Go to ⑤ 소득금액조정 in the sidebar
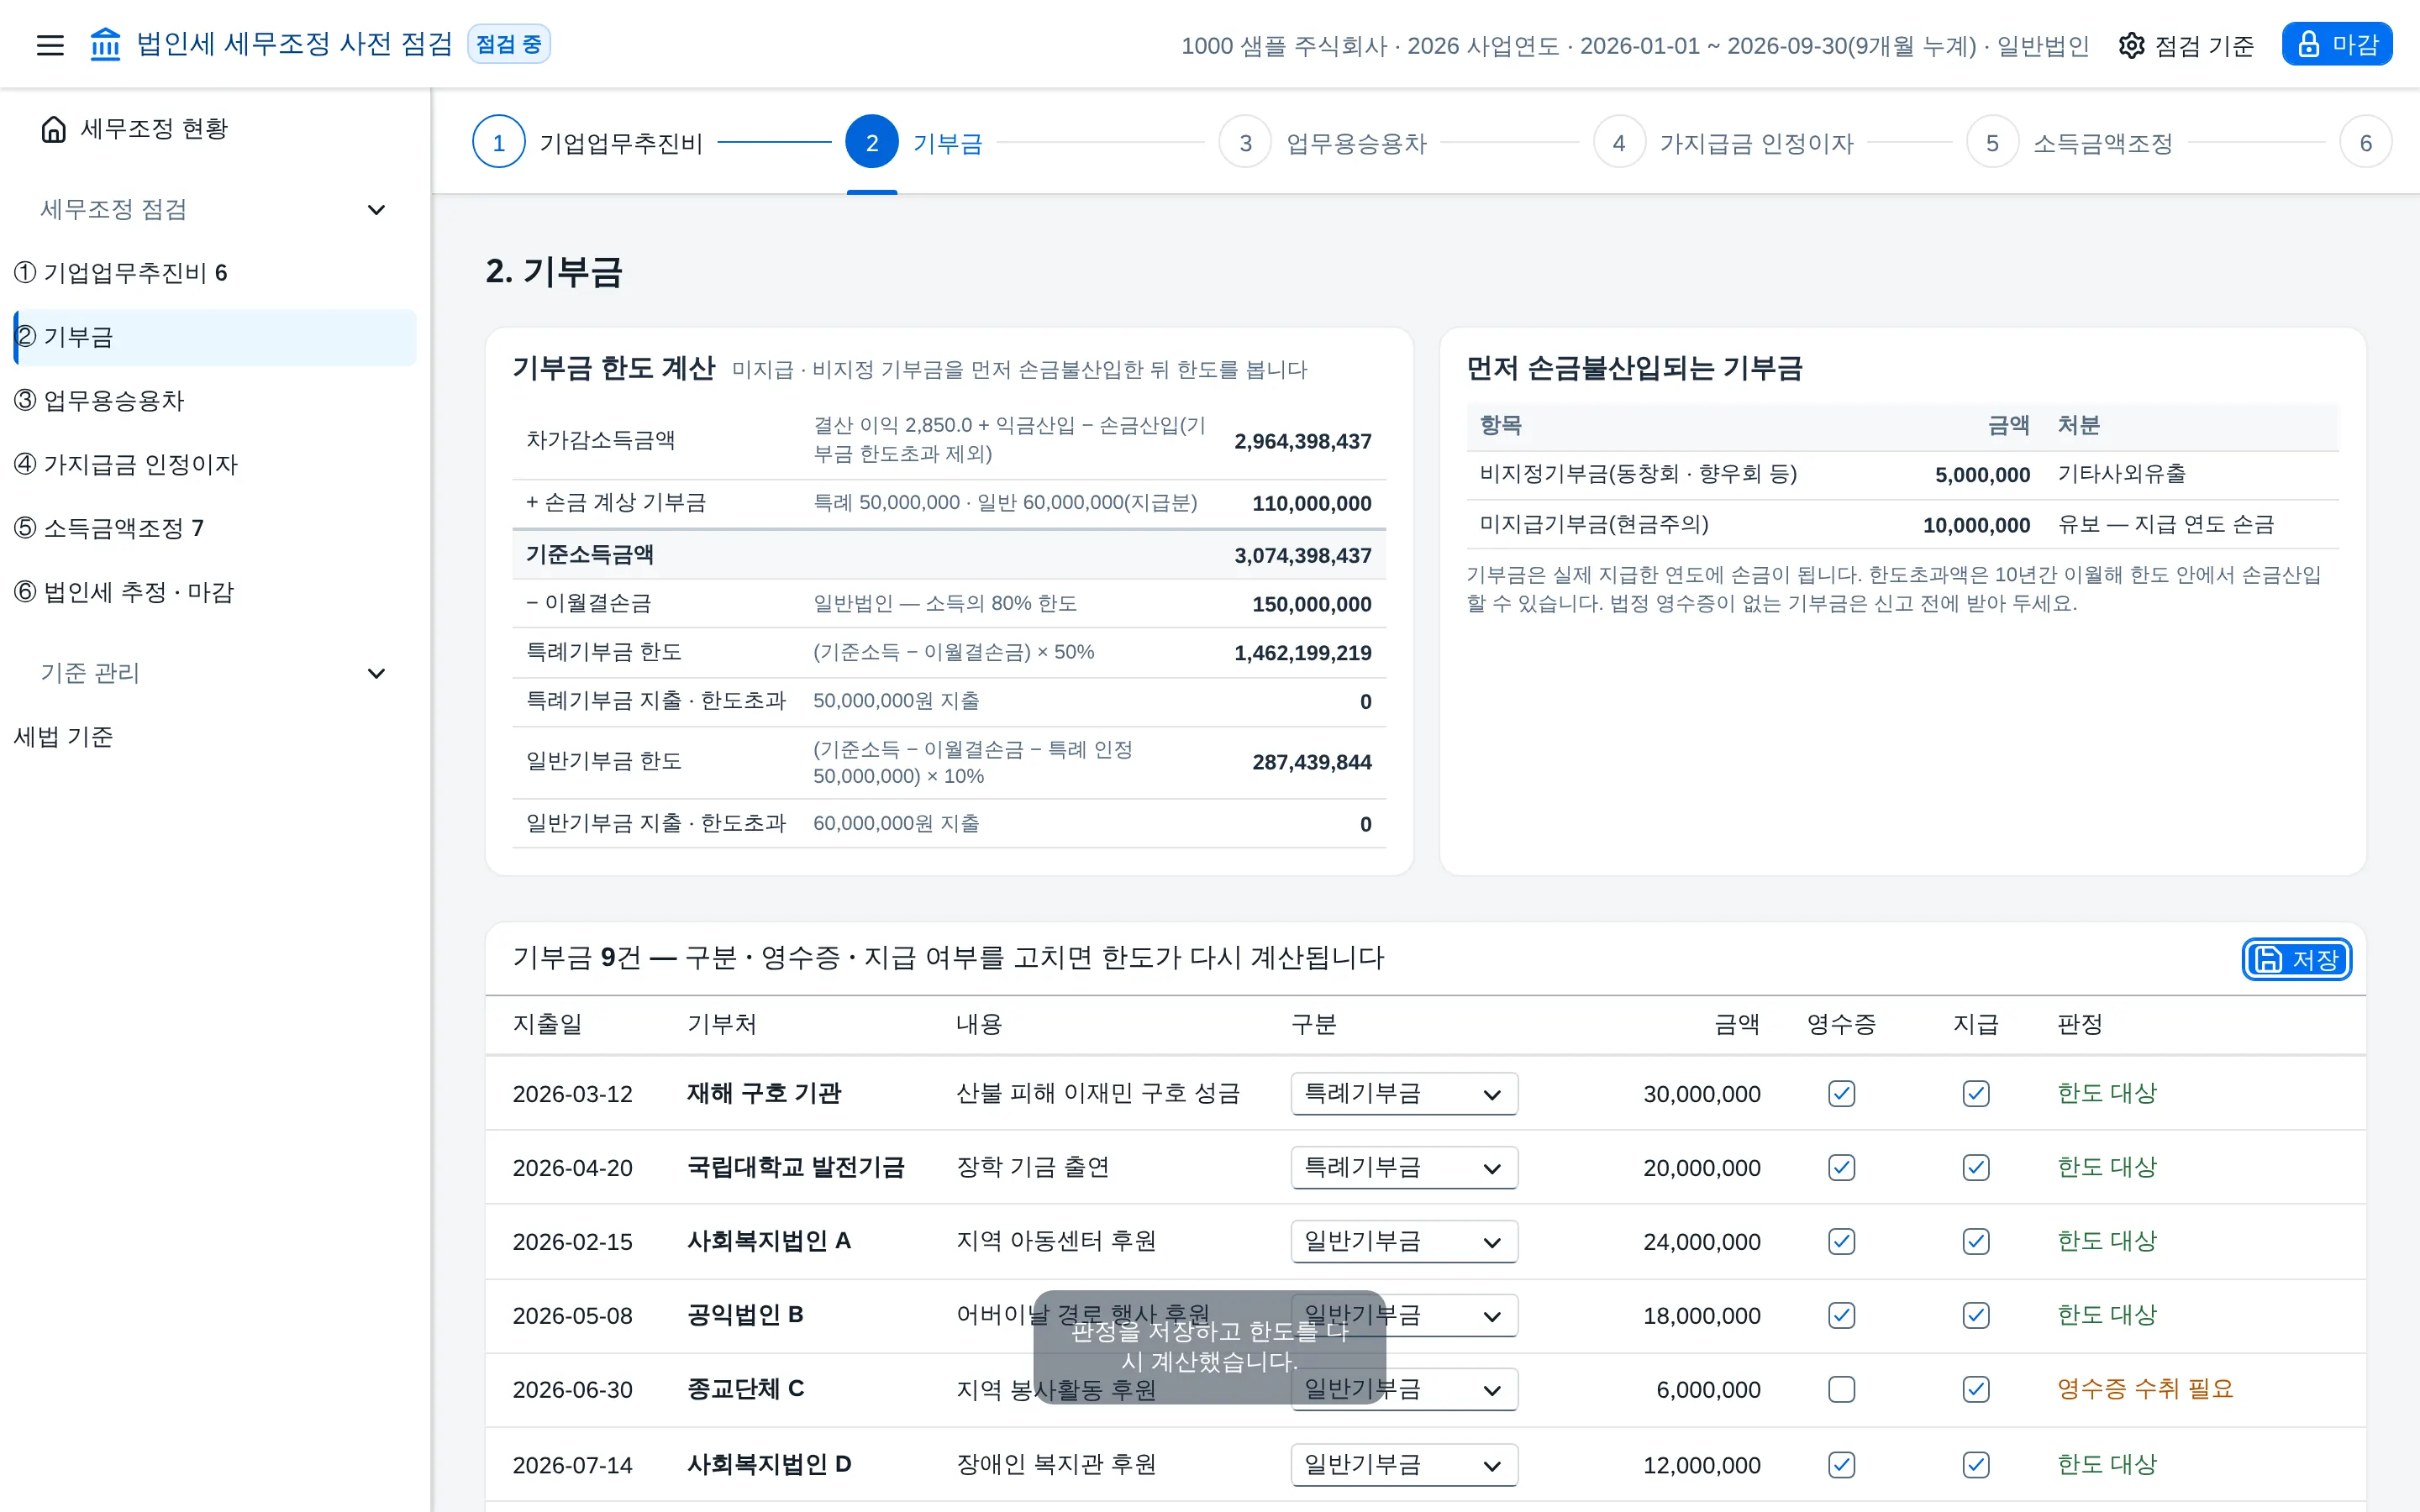 (215, 528)
